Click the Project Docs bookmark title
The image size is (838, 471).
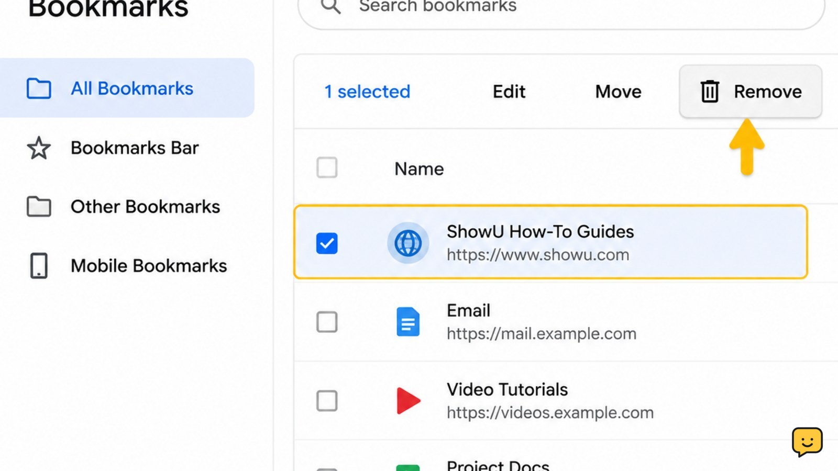[x=498, y=465]
